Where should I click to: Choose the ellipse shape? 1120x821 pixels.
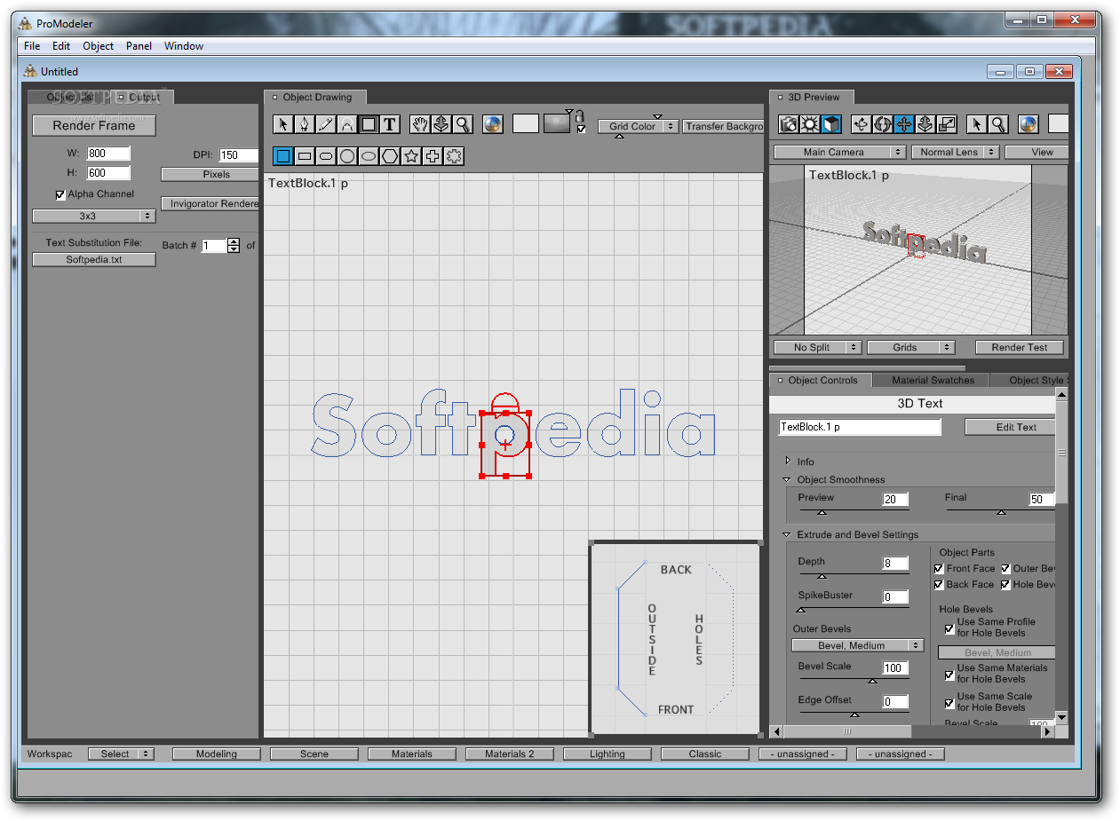click(369, 156)
